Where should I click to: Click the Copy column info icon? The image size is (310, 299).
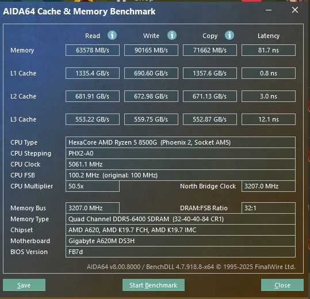pos(229,36)
